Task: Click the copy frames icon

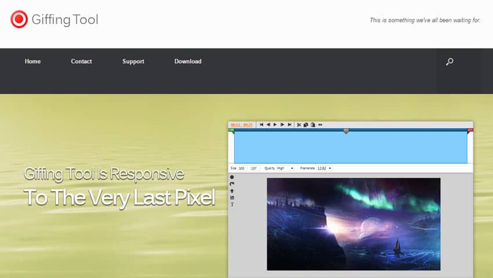Action: [x=306, y=125]
